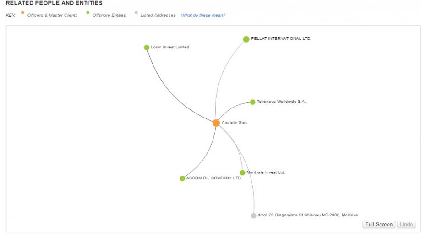Click the orange Officers & Master Clients key dot
Screen dimensions: 426x237
[x=22, y=12]
